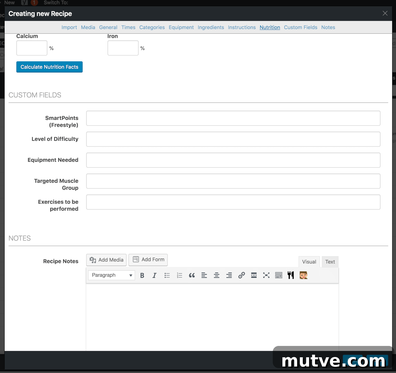396x373 pixels.
Task: Enable distraction-free fullscreen mode
Action: pyautogui.click(x=266, y=275)
